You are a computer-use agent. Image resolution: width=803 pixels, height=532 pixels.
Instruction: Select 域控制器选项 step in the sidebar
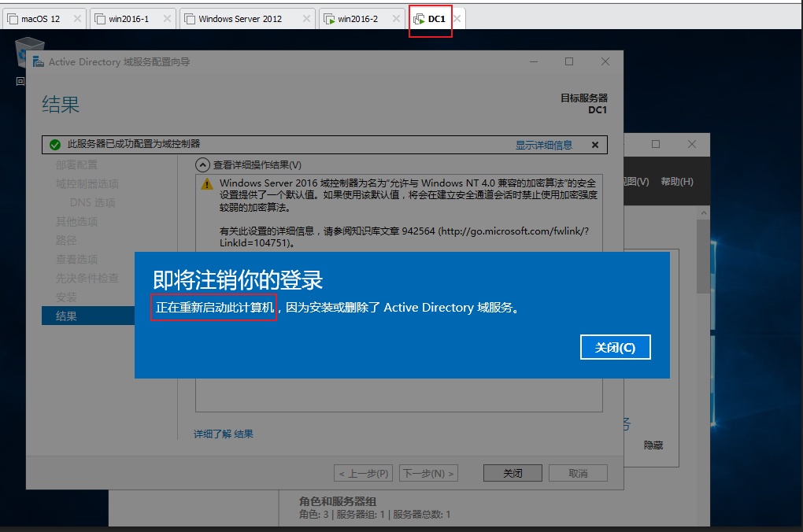tap(87, 184)
